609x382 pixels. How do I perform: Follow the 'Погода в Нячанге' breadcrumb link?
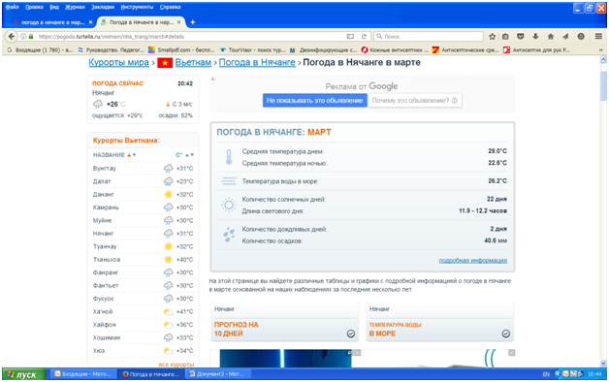(257, 62)
